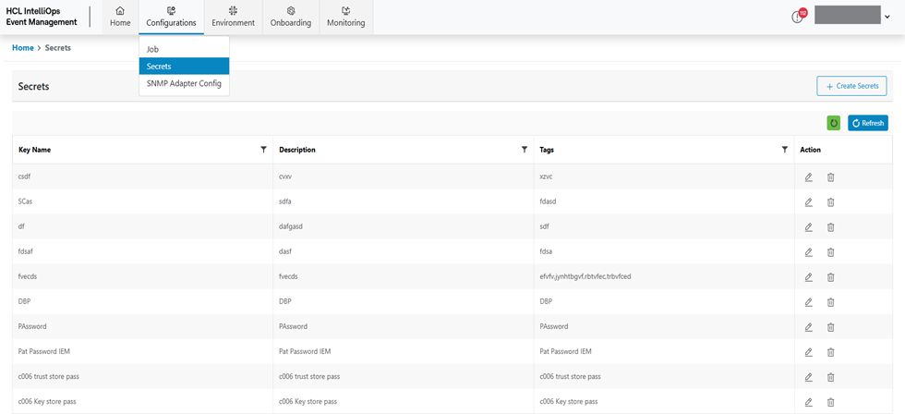Open the Monitoring tab

click(x=345, y=17)
